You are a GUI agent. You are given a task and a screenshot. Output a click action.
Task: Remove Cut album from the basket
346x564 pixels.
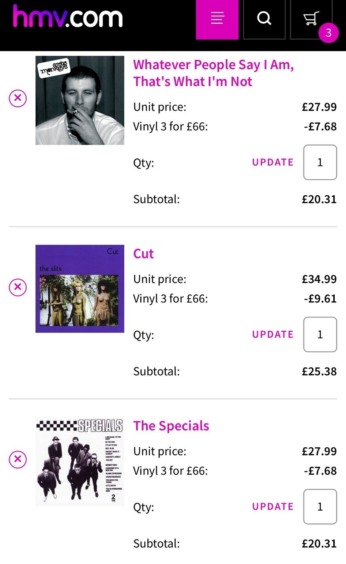tap(18, 287)
